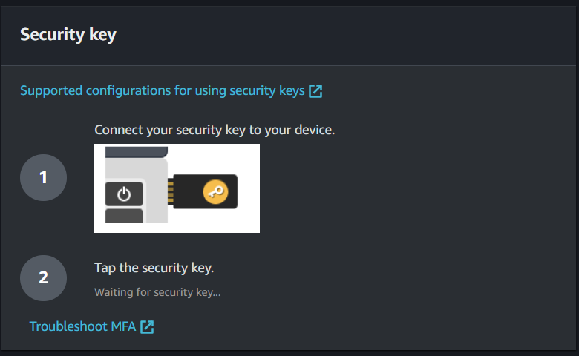Click "Connect your security key to your device" text
Screen dimensions: 579x356
[x=215, y=131]
